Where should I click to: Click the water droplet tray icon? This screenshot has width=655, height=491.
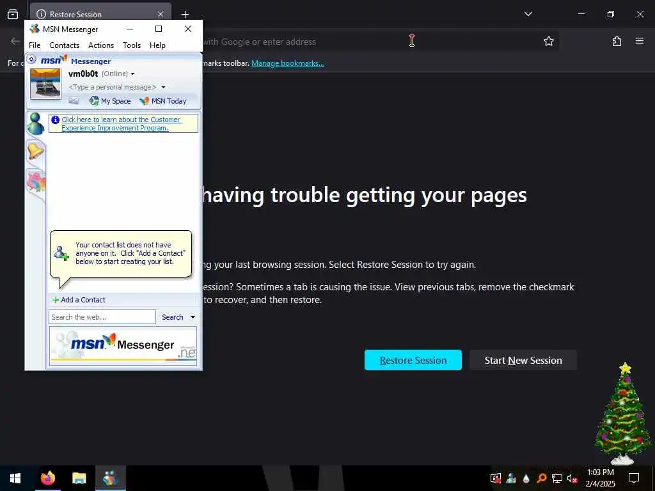coord(526,478)
